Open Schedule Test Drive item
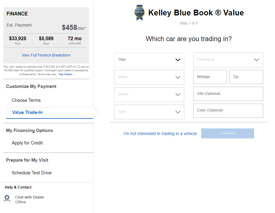This screenshot has width=275, height=213. (x=32, y=173)
